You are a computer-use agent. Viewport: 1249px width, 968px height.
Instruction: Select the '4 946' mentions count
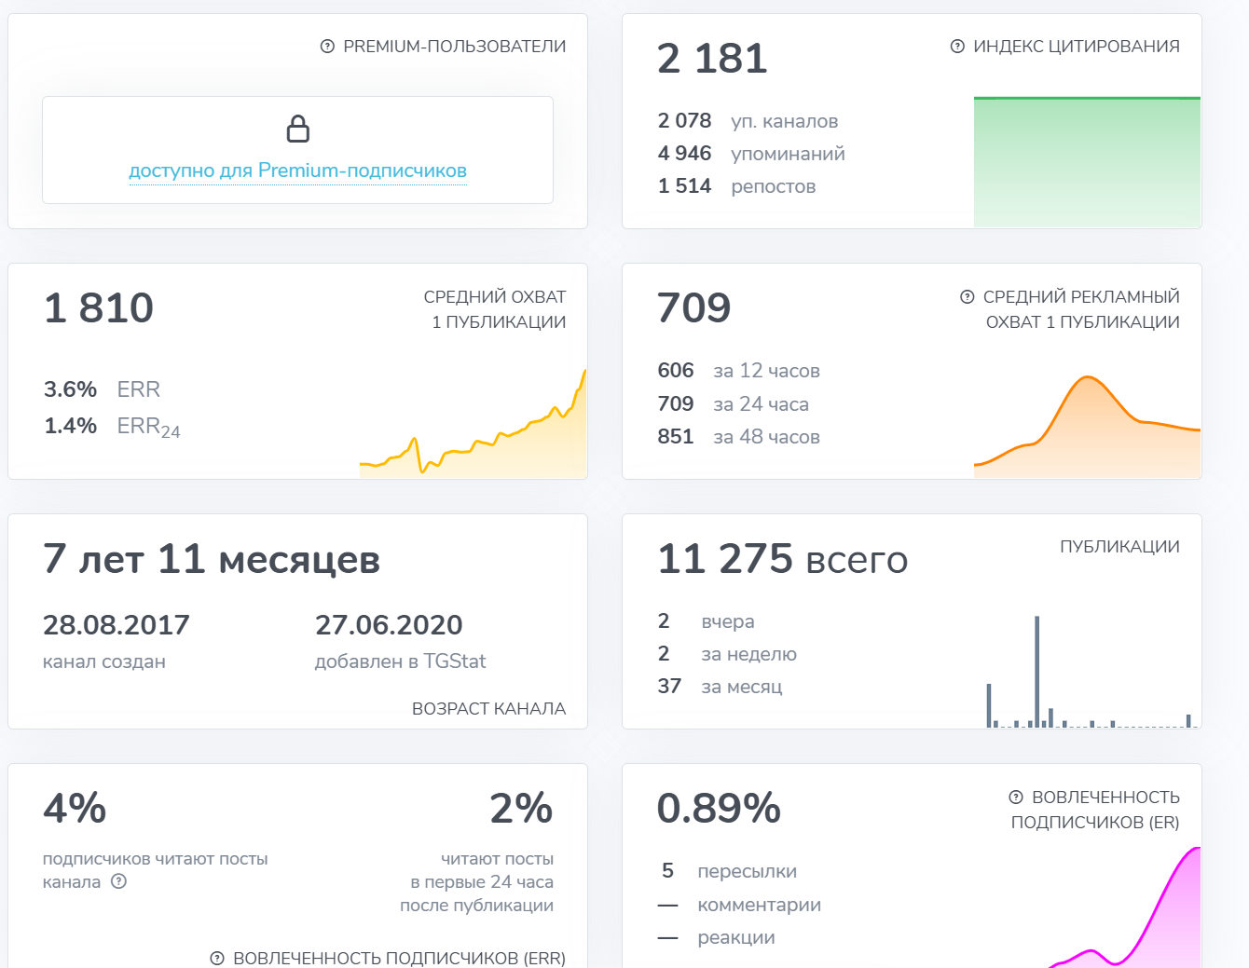(x=684, y=154)
